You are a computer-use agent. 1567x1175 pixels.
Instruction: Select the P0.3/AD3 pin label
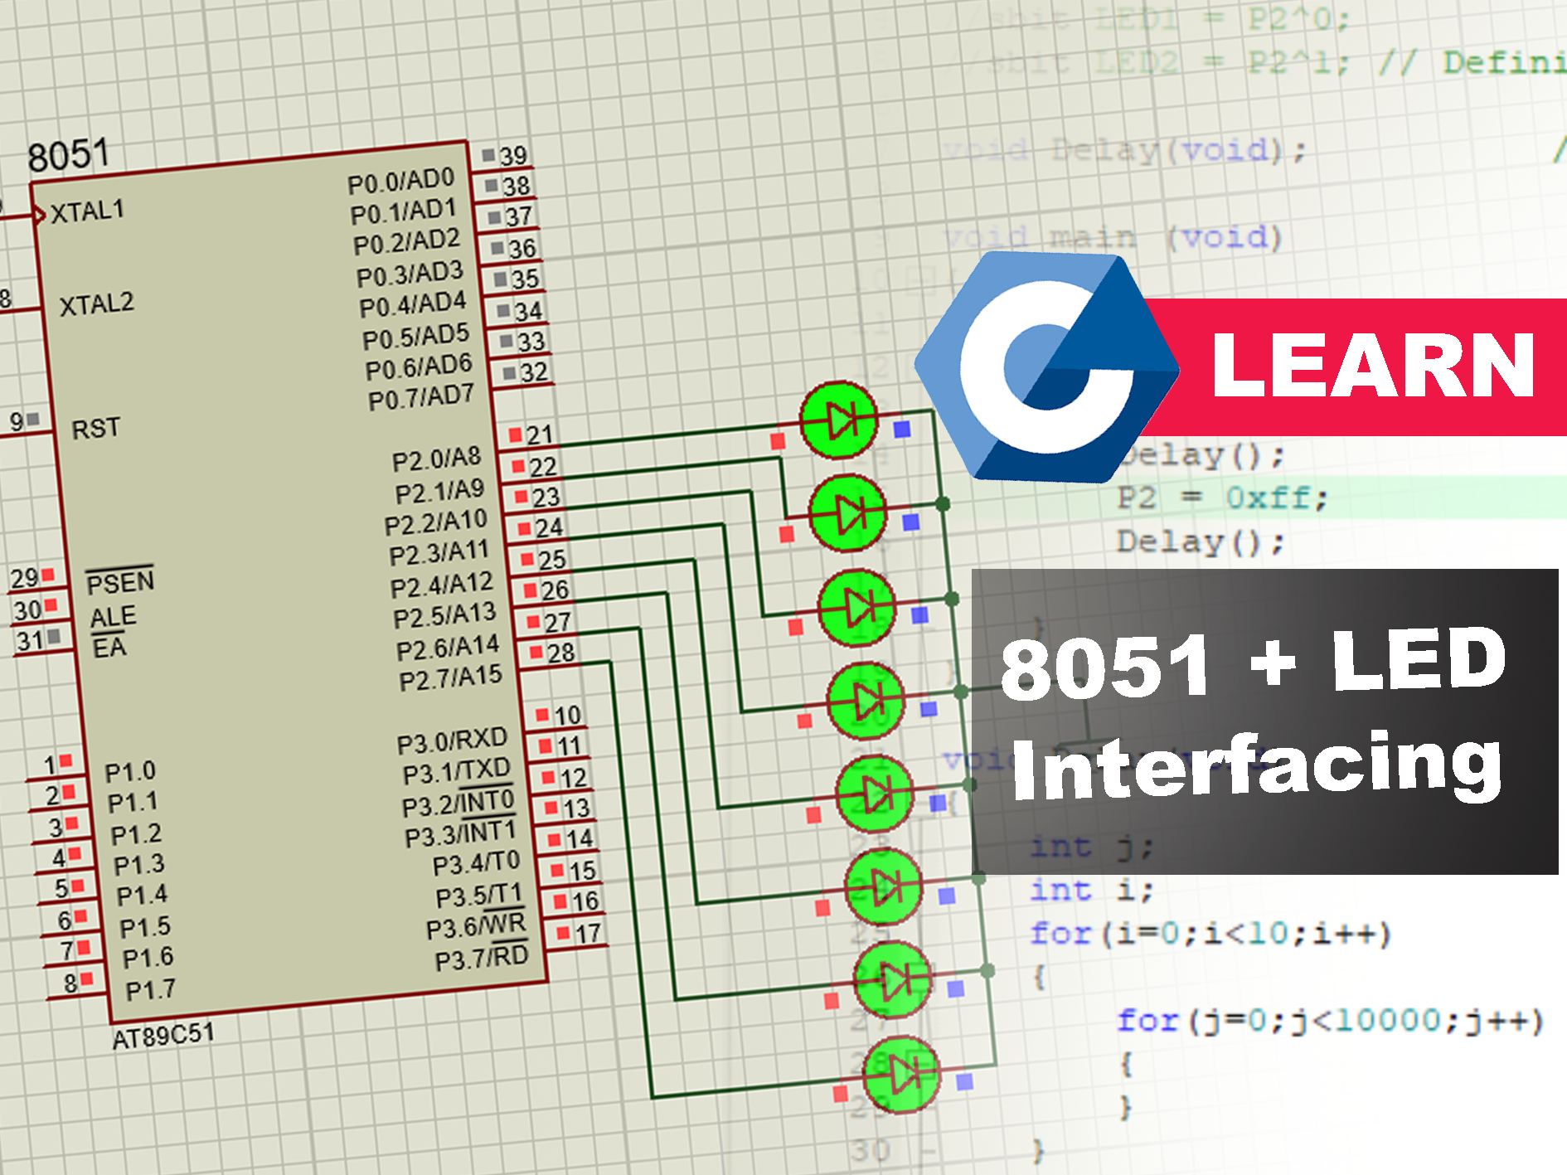tap(410, 274)
